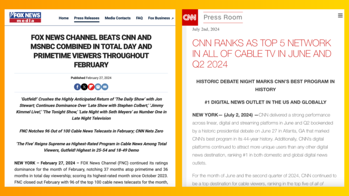Click 'The Five' Reigns Supreme paragraph
The height and width of the screenshot is (196, 349).
click(x=91, y=147)
